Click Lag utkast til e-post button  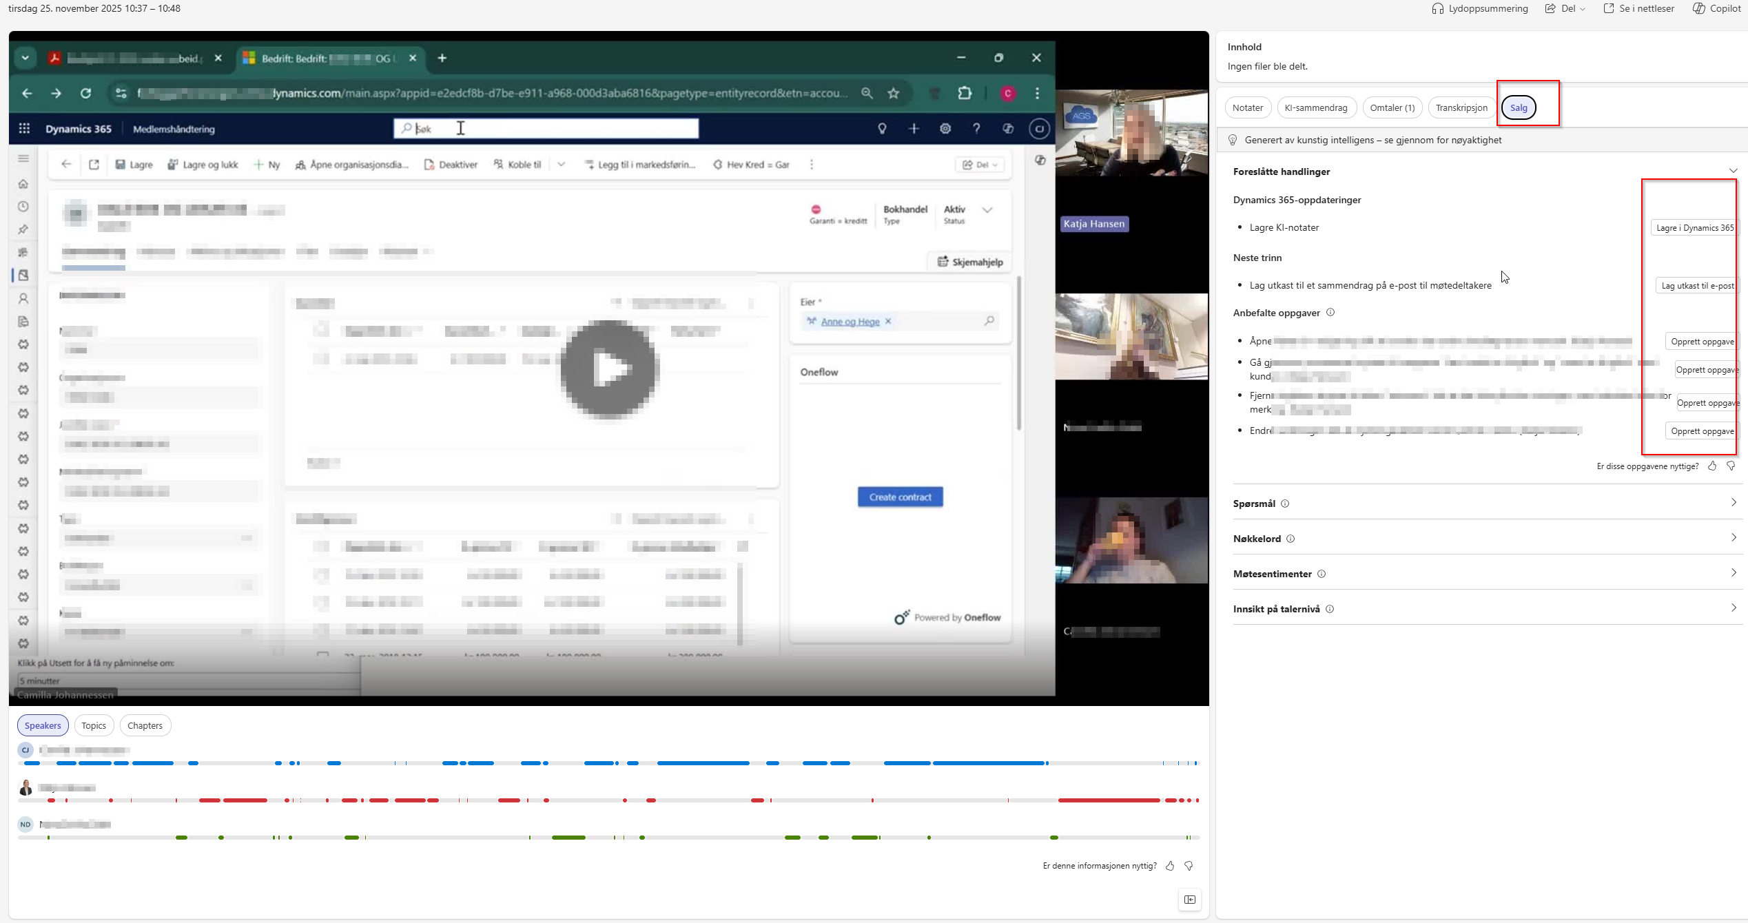[1697, 286]
